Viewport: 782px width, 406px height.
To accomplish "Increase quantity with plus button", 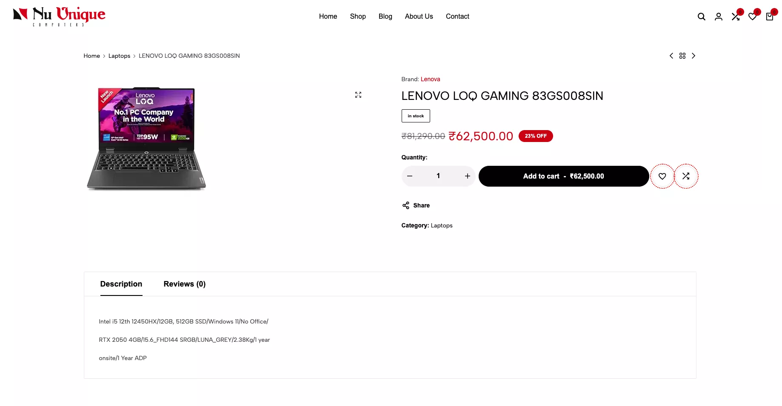I will pyautogui.click(x=467, y=176).
